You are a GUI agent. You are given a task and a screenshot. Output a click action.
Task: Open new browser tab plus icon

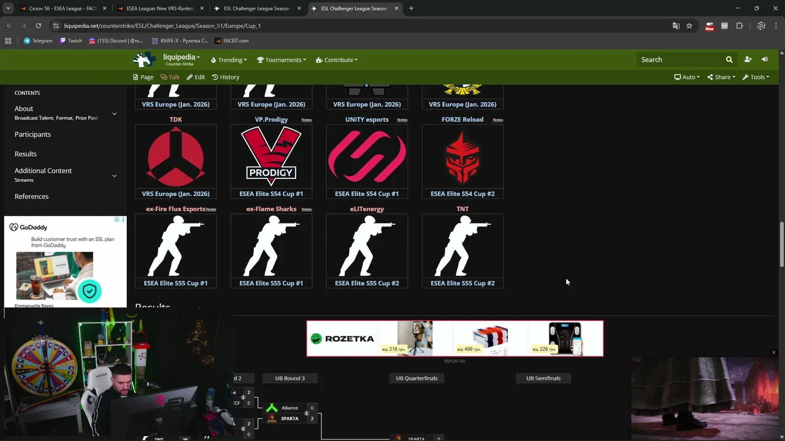tap(411, 9)
